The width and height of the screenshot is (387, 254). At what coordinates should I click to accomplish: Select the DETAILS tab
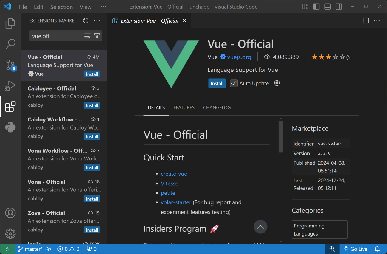tap(156, 107)
